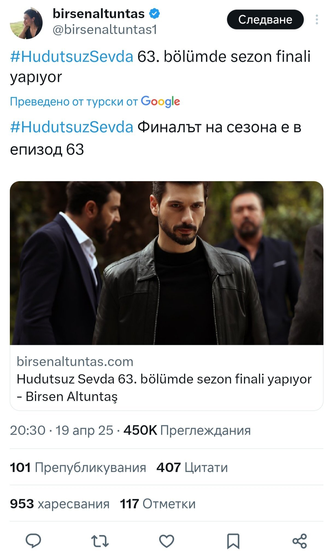Screen dimensions: 327x553
Task: View the 407 Цитати list
Action: tap(192, 467)
